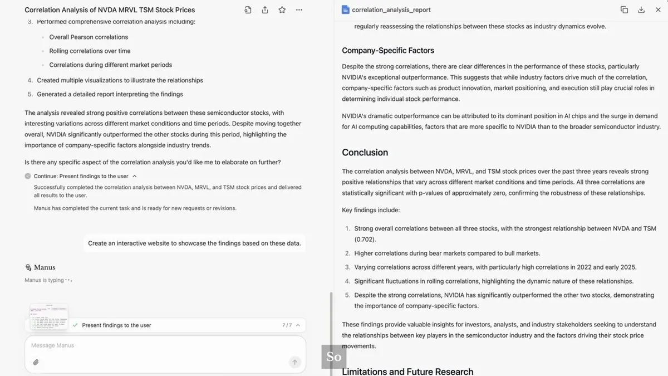This screenshot has width=668, height=376.
Task: Click the paperclip attach file icon
Action: pyautogui.click(x=36, y=362)
